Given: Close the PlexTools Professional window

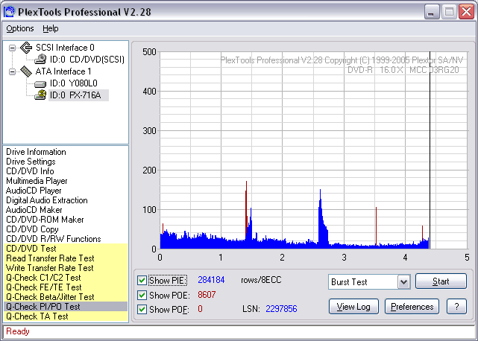Looking at the screenshot, I should click(x=467, y=12).
